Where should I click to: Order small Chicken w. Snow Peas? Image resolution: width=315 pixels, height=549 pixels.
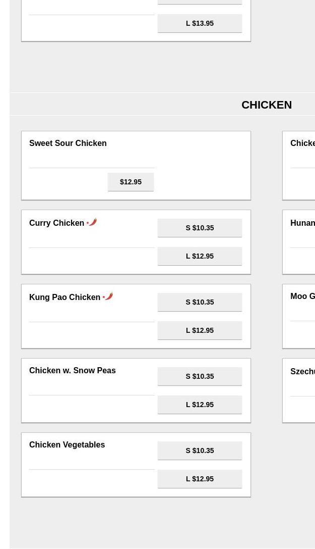point(200,376)
